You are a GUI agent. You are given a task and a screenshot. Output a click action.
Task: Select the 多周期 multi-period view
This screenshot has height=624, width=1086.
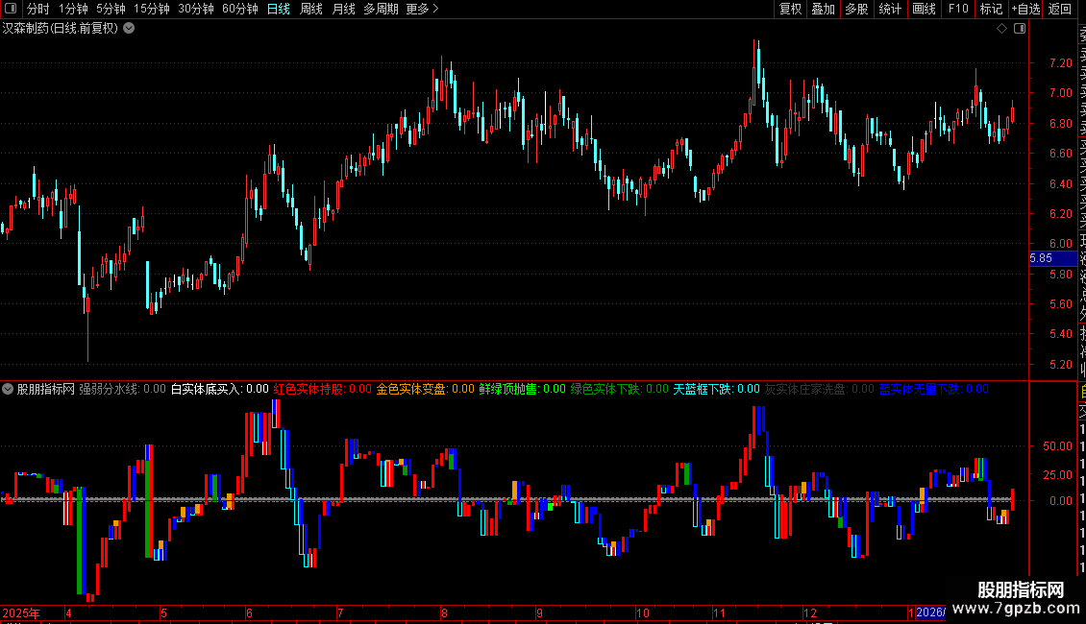[x=381, y=9]
